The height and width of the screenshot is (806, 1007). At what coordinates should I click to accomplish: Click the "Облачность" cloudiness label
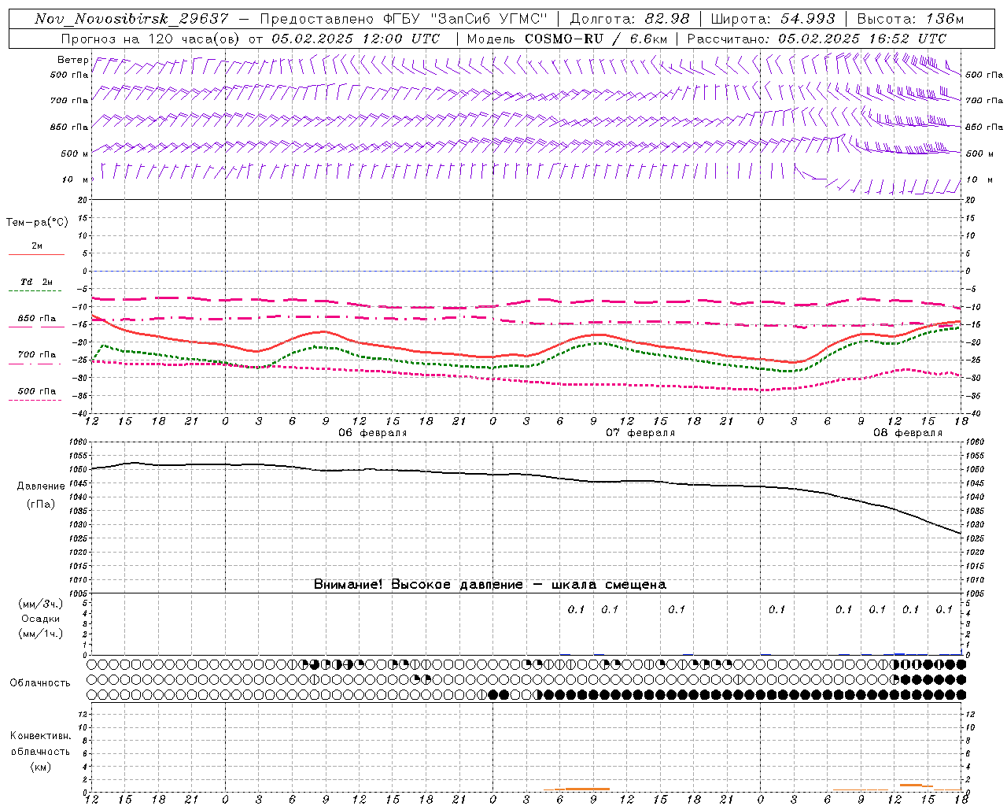[40, 682]
